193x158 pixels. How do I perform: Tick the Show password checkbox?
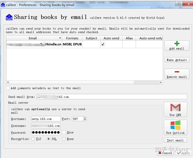[x=64, y=132]
